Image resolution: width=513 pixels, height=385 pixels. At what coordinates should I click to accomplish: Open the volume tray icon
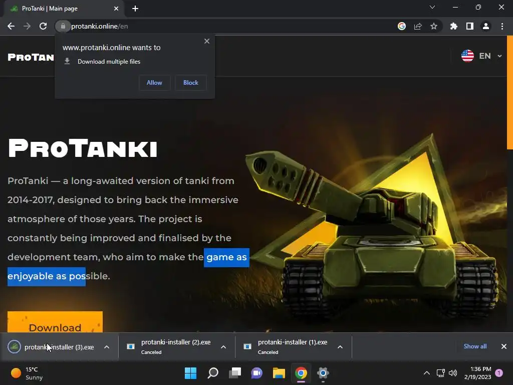453,373
